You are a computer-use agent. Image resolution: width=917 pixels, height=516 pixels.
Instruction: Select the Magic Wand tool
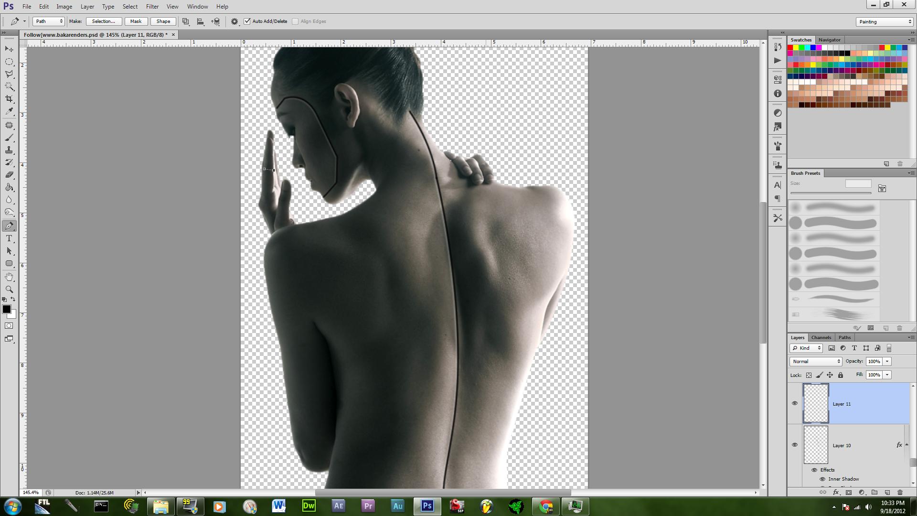pyautogui.click(x=9, y=86)
